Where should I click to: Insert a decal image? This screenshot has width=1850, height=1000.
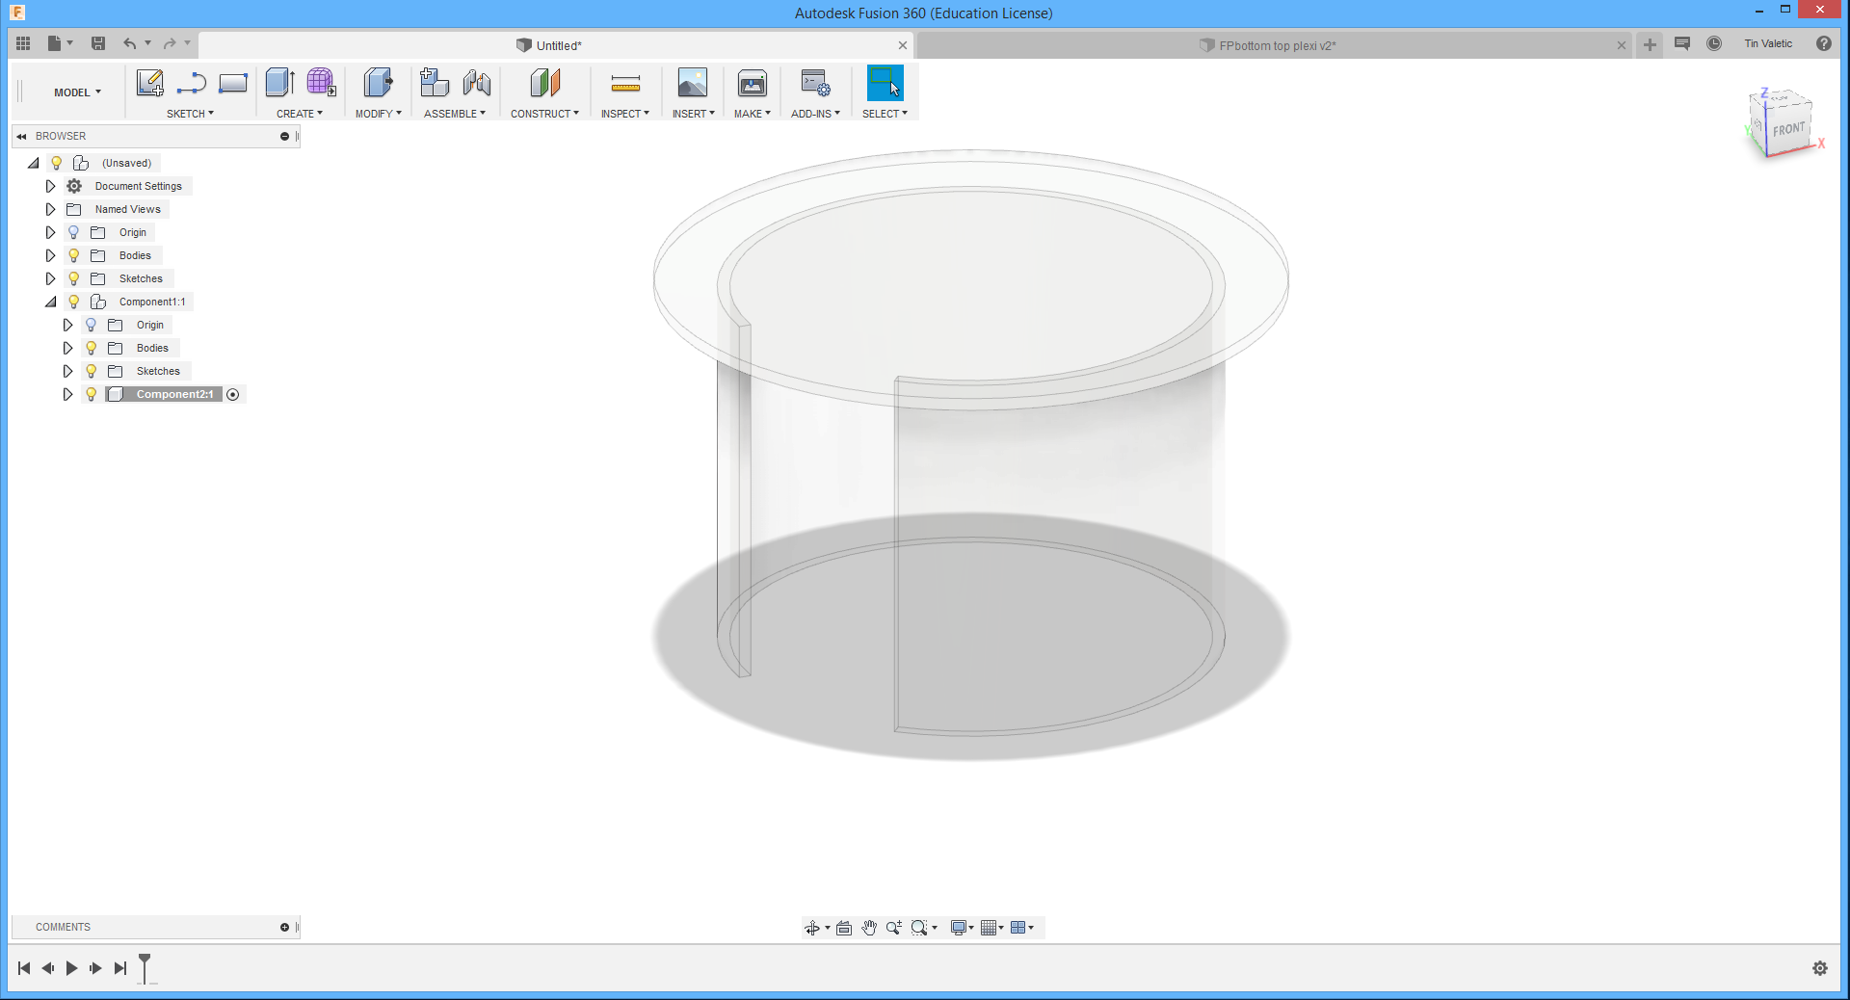coord(692,84)
